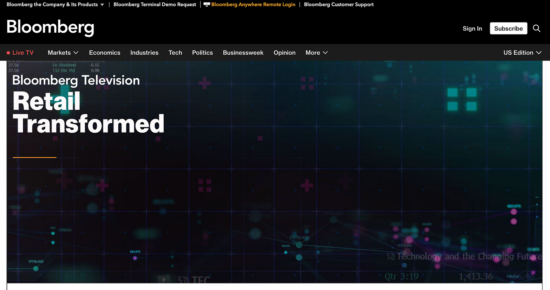Expand Bloomberg the Company & Its Products

point(55,4)
